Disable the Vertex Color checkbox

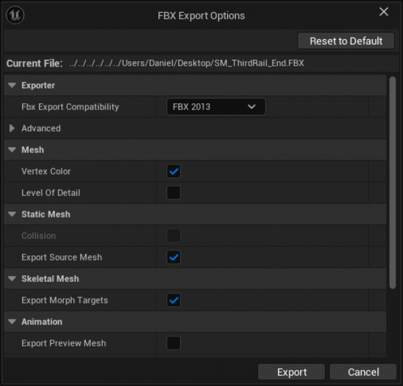(174, 171)
